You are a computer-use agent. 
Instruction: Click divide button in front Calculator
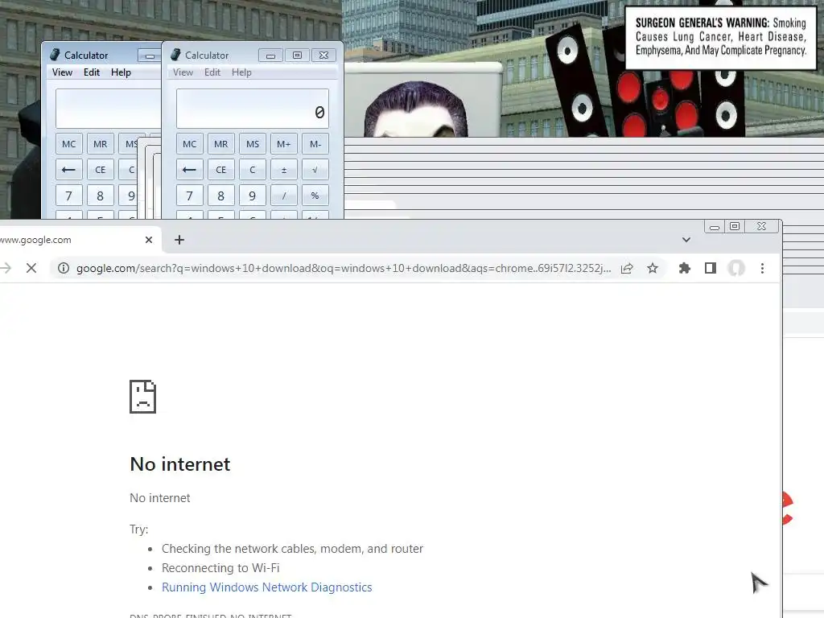284,196
